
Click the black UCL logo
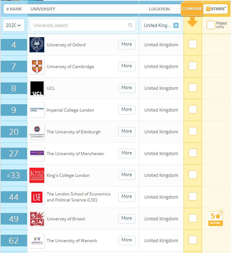(37, 88)
